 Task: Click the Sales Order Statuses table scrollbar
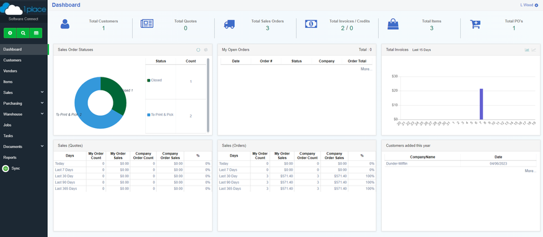click(208, 95)
